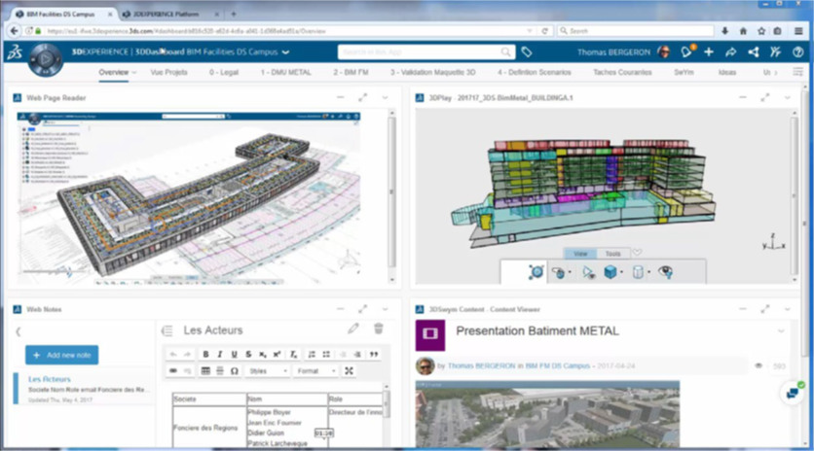Remove text formatting in note editor
Screen dimensions: 814x451
293,354
